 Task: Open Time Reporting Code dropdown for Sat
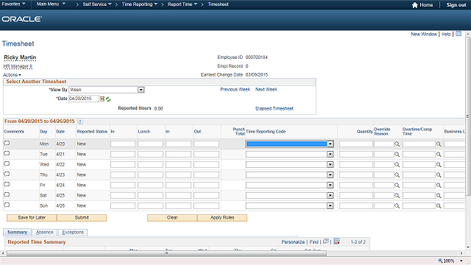tap(330, 195)
